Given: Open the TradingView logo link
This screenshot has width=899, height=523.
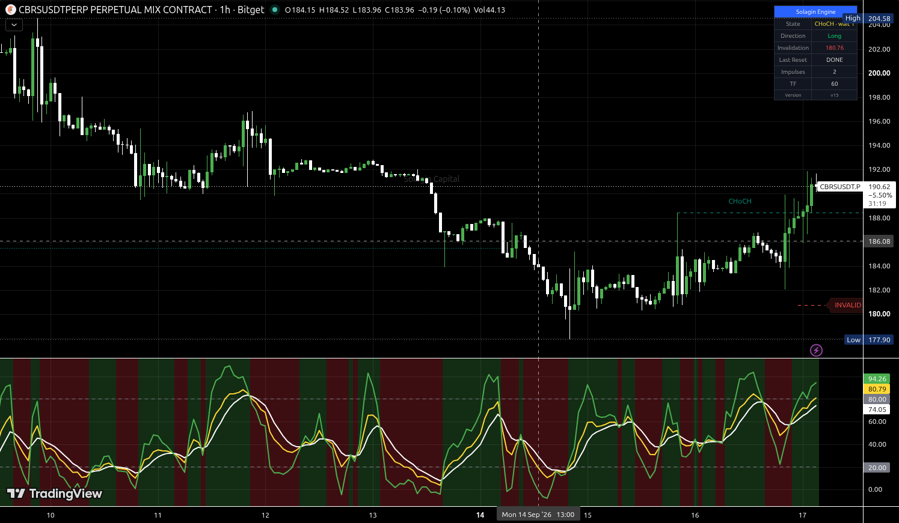Looking at the screenshot, I should (55, 494).
